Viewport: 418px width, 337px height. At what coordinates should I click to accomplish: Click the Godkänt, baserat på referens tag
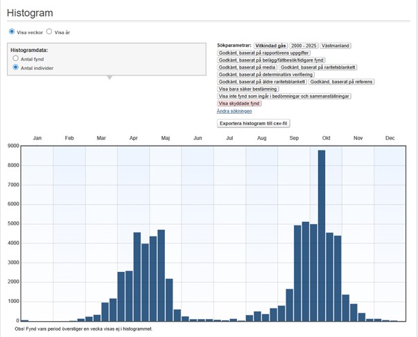341,82
